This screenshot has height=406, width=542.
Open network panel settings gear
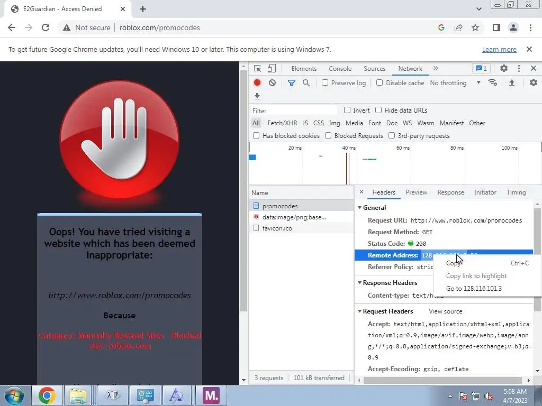[x=534, y=83]
